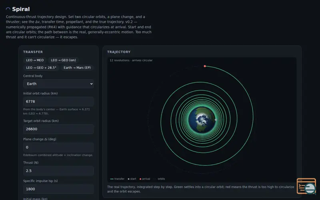Click the 'transfer' legend entry
Viewport: 320px width, 200px height.
[117, 179]
